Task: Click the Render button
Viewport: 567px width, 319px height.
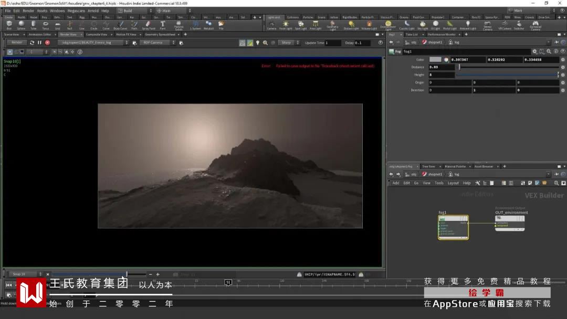Action: 17,42
